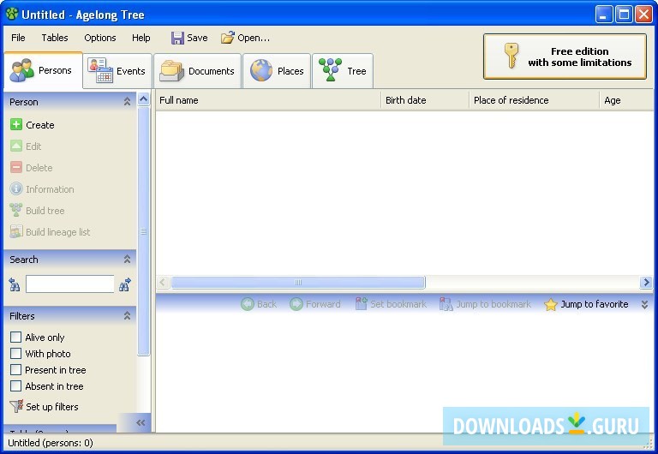Click the Save floppy disk icon
Viewport: 658px width, 454px height.
pos(177,39)
